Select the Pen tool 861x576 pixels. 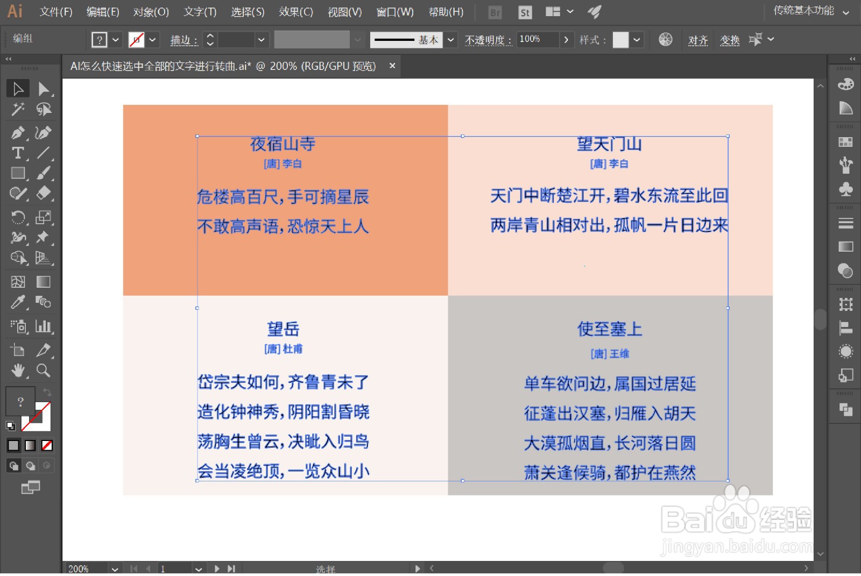[18, 133]
